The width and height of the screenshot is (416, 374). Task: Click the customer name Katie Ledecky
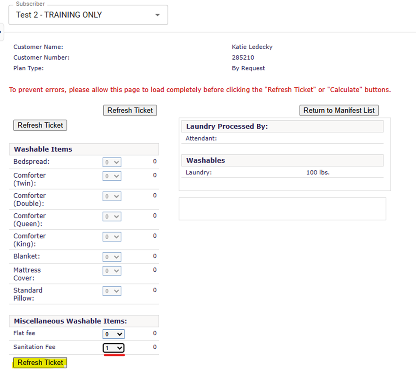[x=252, y=47]
